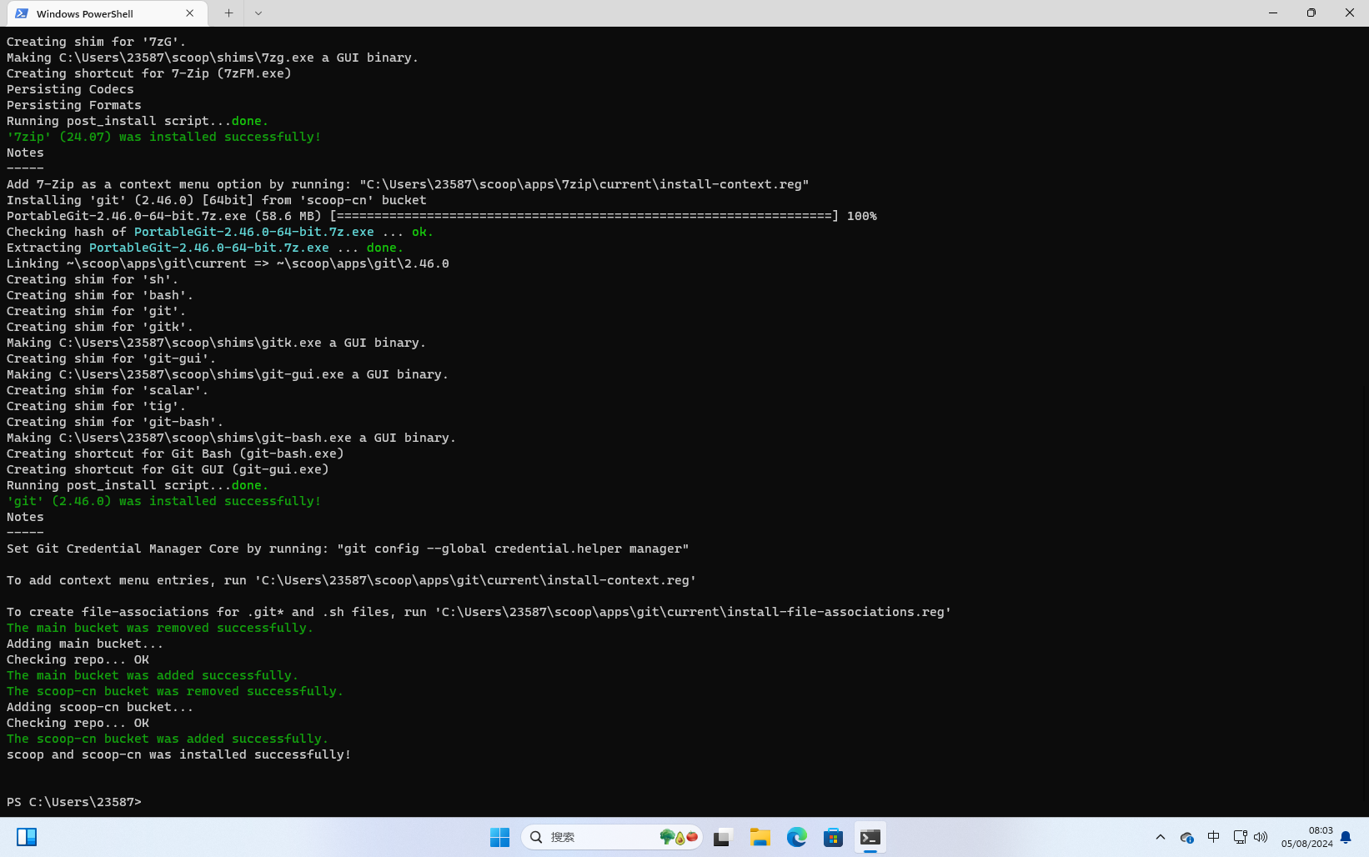Open Microsoft Edge browser

coord(797,837)
